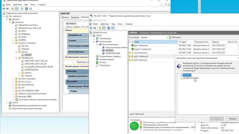Collapse Domain Computers organizational unit

13,43
